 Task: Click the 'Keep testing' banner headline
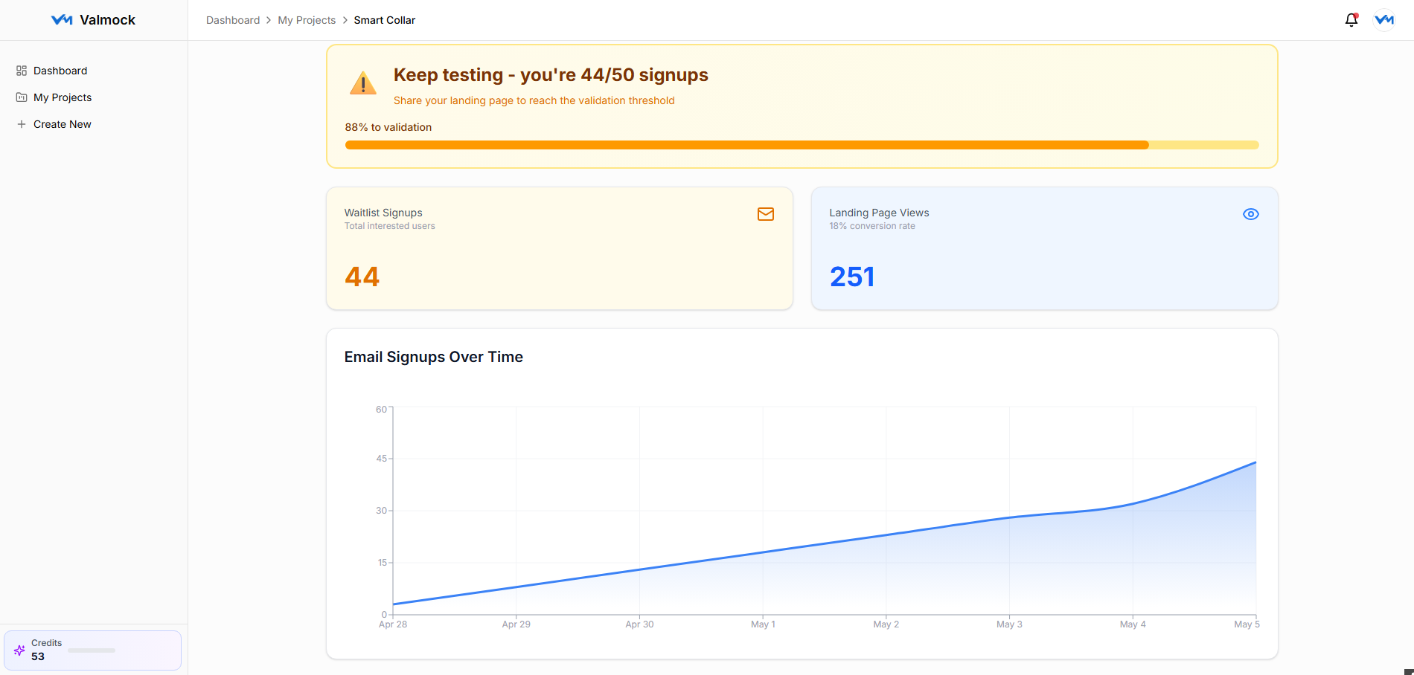coord(551,75)
